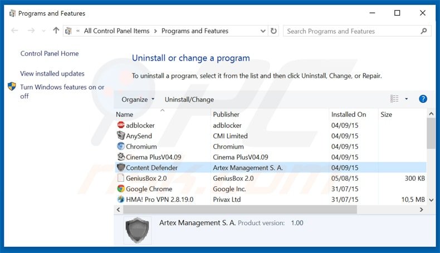Image resolution: width=440 pixels, height=253 pixels.
Task: Select the Chromium program name
Action: point(141,147)
